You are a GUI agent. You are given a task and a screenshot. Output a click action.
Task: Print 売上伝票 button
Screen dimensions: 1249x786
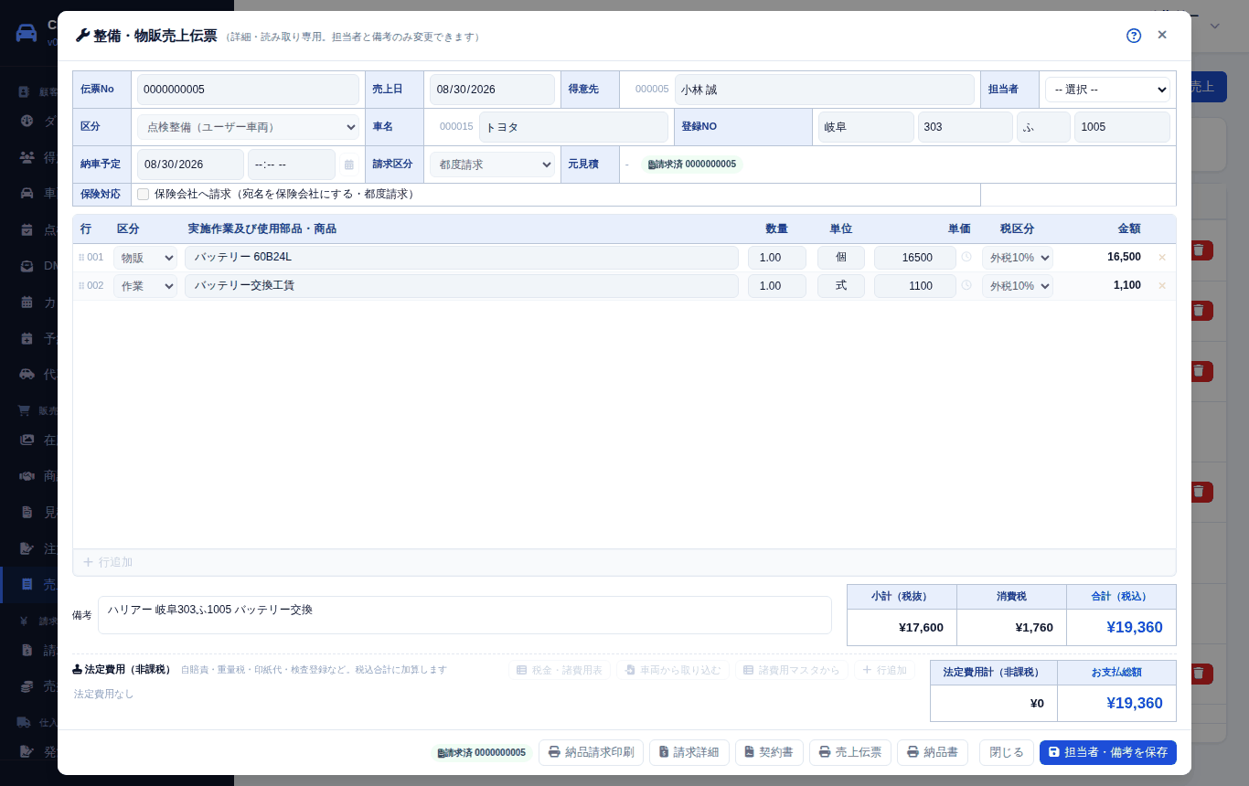[x=850, y=753]
